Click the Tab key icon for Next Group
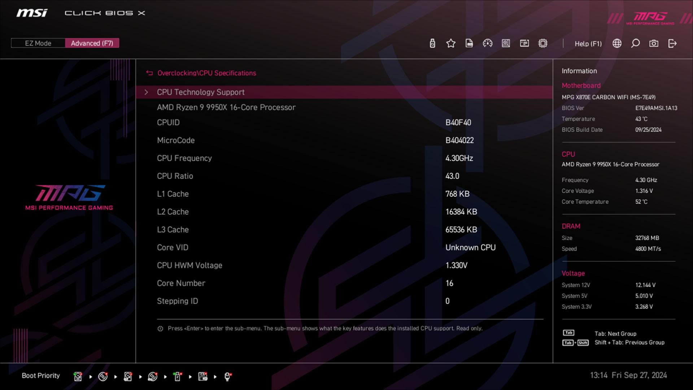 pyautogui.click(x=568, y=333)
